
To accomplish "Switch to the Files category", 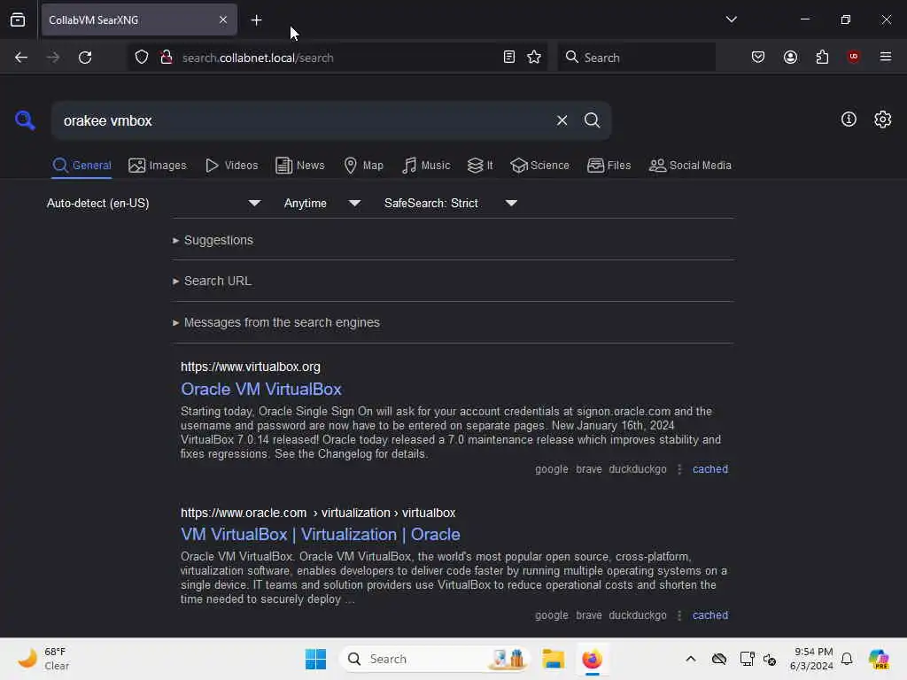I will [609, 166].
